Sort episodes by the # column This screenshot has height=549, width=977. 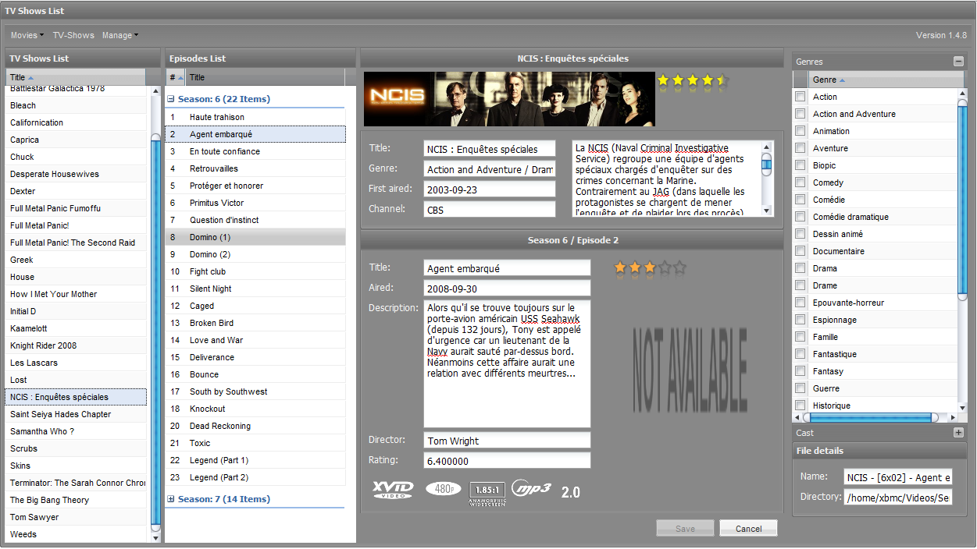[175, 78]
